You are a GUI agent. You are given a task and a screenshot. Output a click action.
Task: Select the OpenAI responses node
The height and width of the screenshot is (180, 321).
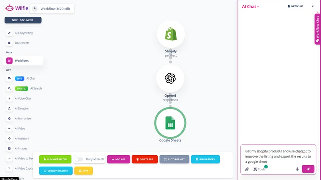pyautogui.click(x=170, y=78)
